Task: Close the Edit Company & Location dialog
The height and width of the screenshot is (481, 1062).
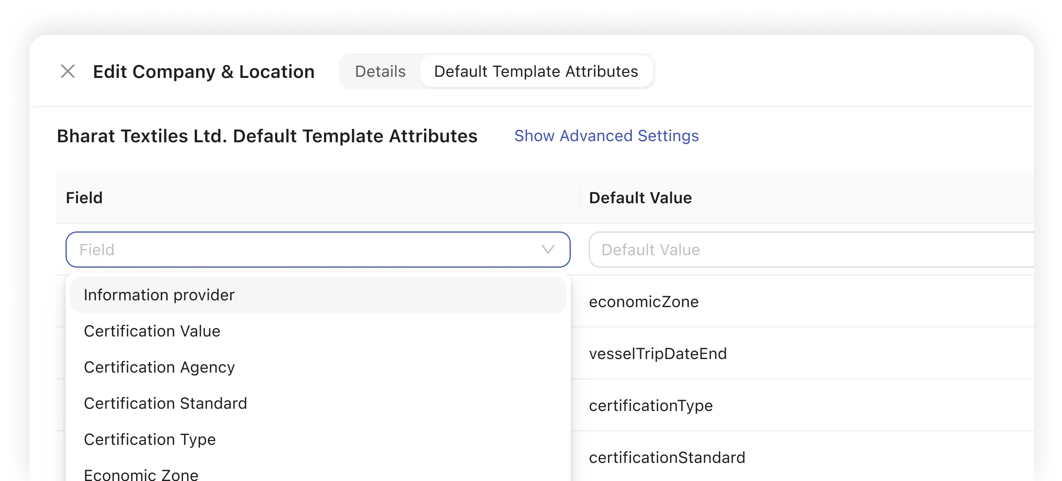Action: pyautogui.click(x=67, y=71)
